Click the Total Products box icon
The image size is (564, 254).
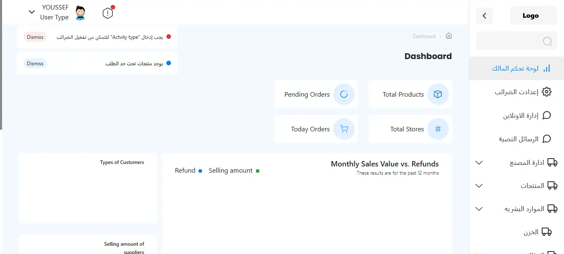tap(438, 94)
